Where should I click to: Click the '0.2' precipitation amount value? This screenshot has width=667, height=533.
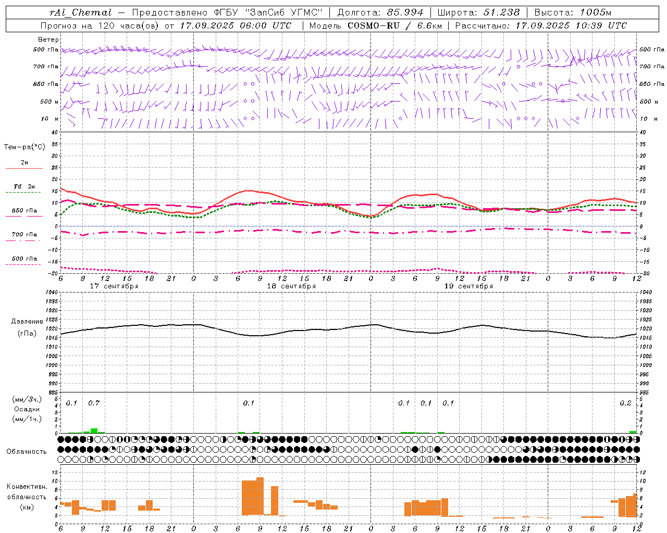(x=625, y=403)
